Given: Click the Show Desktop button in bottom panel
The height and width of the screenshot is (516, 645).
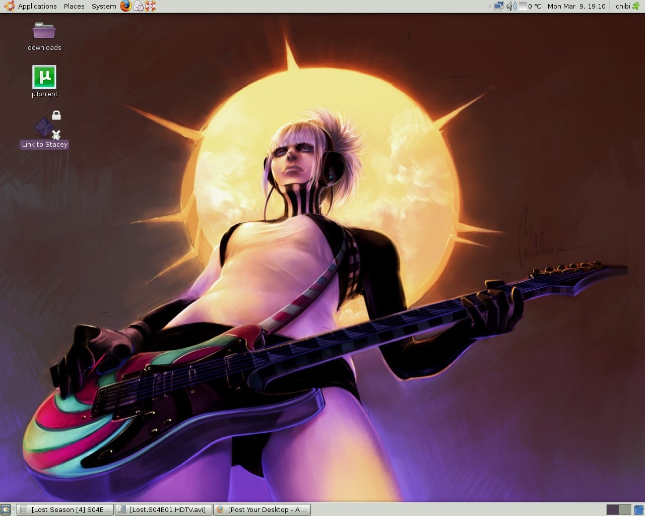Looking at the screenshot, I should click(6, 509).
